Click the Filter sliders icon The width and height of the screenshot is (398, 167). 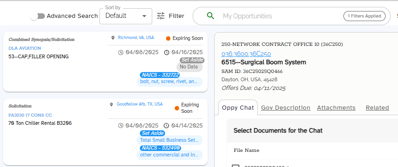click(160, 16)
